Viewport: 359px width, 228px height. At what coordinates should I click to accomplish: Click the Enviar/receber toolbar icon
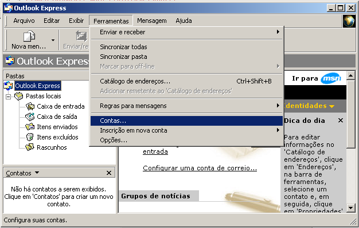(81, 36)
